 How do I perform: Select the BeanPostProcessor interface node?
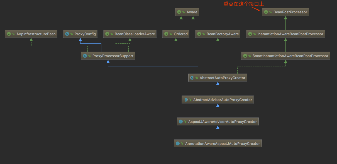(286, 12)
